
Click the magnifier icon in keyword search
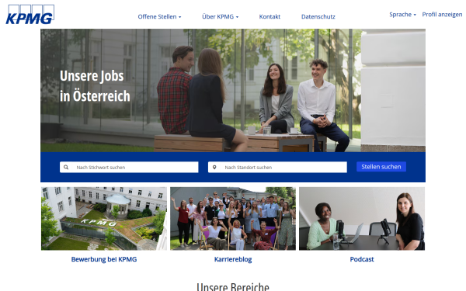click(x=66, y=167)
